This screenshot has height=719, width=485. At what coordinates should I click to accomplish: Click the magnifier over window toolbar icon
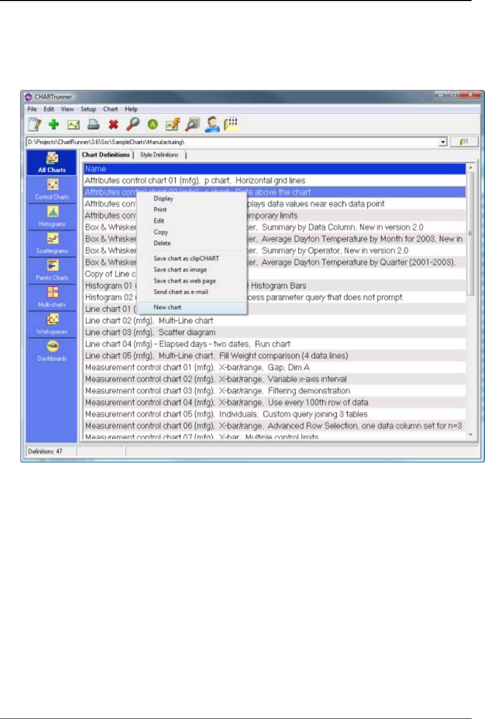coord(193,124)
